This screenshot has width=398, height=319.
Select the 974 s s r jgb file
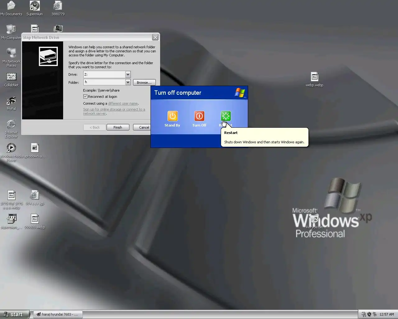pyautogui.click(x=35, y=198)
